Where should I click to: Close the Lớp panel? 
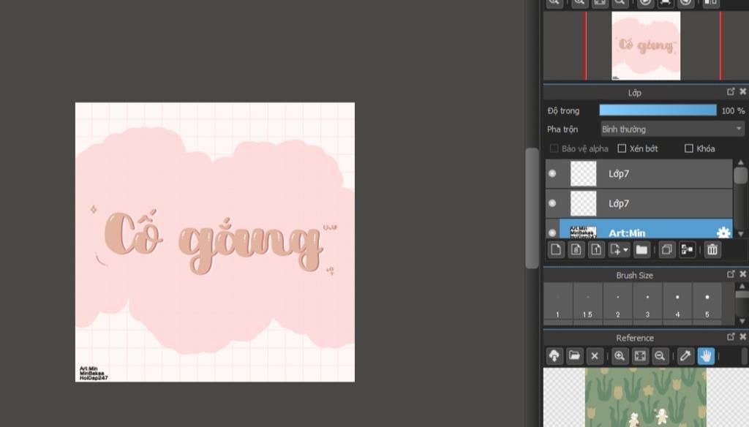click(743, 91)
